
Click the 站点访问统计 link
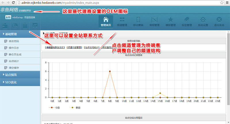click(91, 48)
